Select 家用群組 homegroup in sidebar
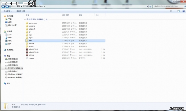This screenshot has height=111, width=186. click(x=9, y=50)
